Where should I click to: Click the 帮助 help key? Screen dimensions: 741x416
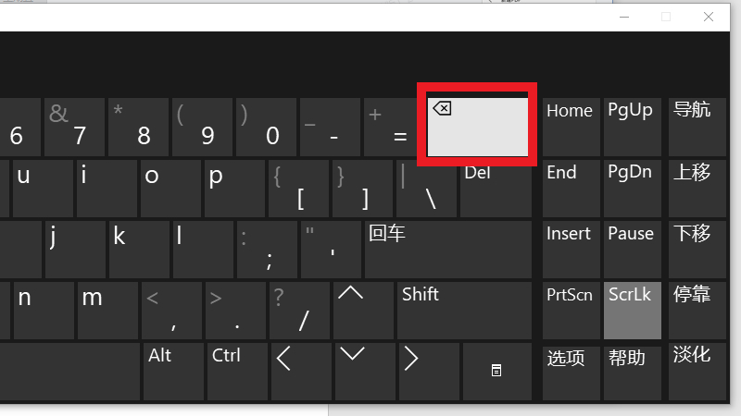[632, 370]
